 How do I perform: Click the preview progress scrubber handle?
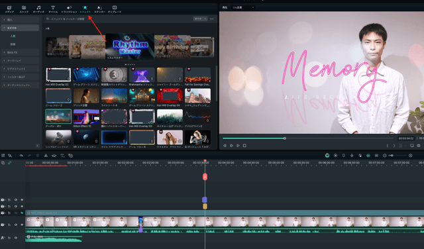(285, 138)
